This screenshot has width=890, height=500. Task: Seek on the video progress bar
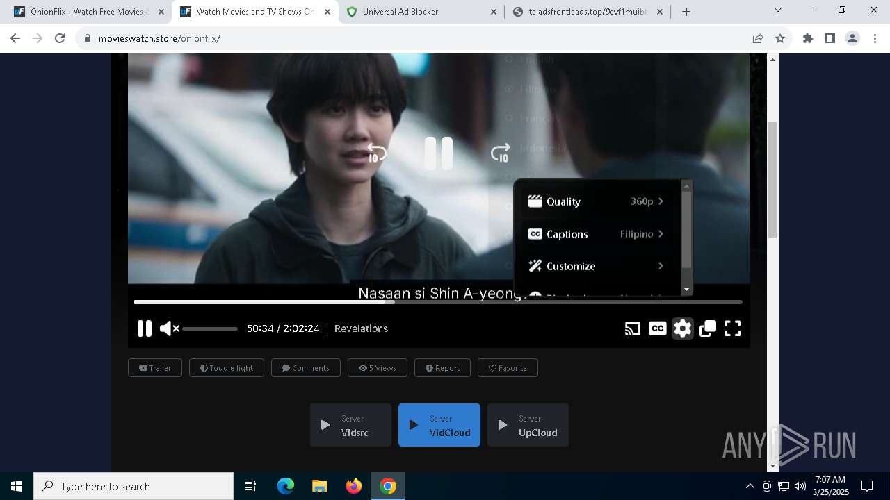coord(438,302)
